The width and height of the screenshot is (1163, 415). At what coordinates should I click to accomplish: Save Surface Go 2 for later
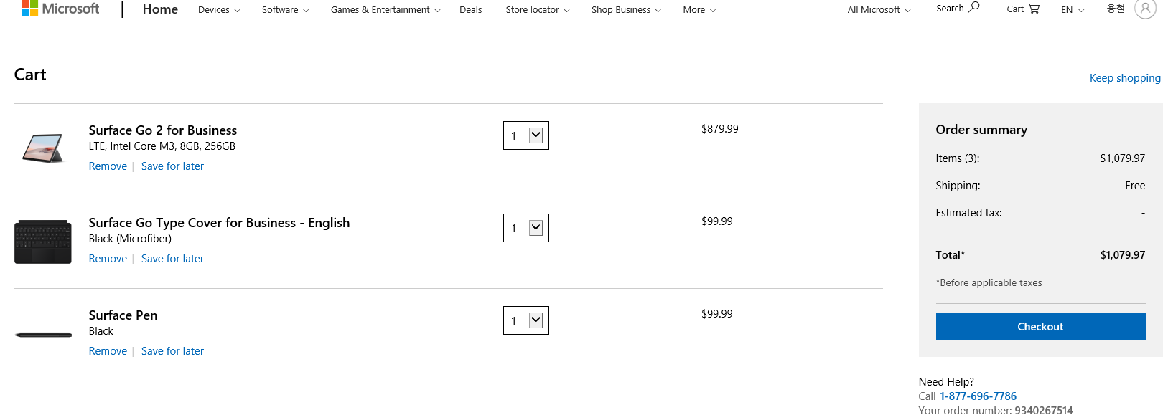pyautogui.click(x=172, y=166)
